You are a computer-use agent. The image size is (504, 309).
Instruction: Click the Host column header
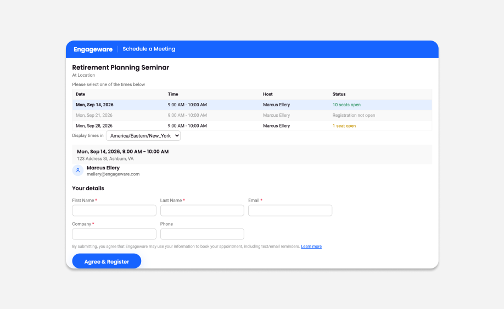tap(268, 94)
